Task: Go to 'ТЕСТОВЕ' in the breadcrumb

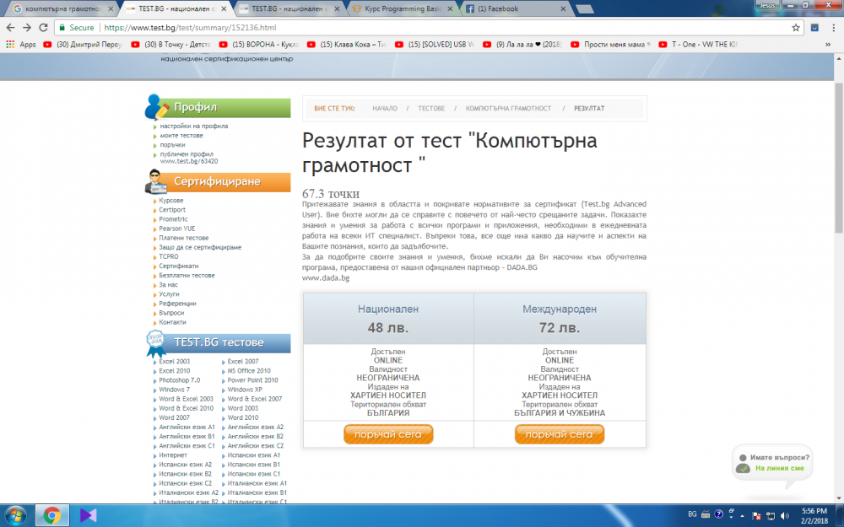Action: coord(431,109)
